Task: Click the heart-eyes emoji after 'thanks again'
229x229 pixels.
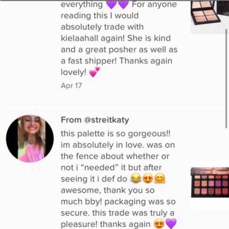Action: (159, 224)
